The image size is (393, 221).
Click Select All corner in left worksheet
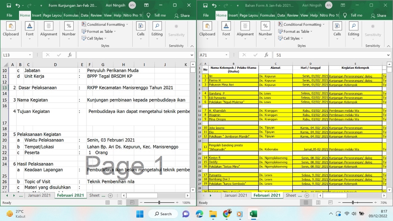click(x=5, y=64)
